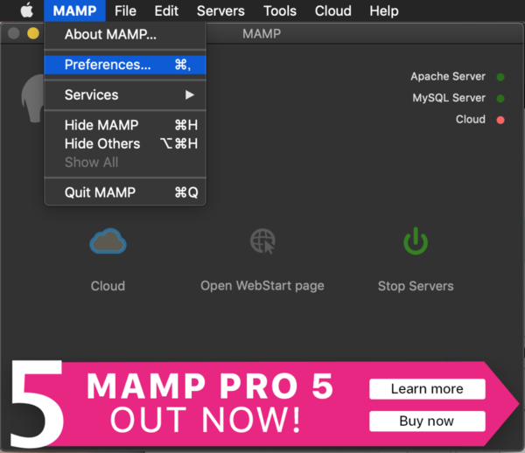Click the MySQL Server status text

click(x=449, y=98)
